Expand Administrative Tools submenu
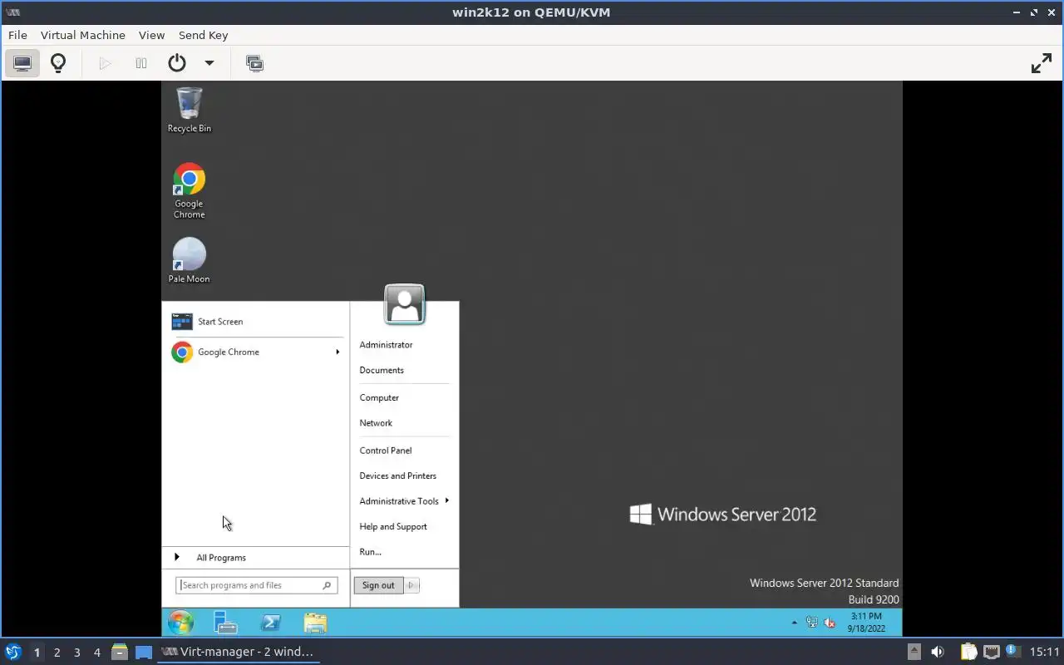 coord(404,501)
